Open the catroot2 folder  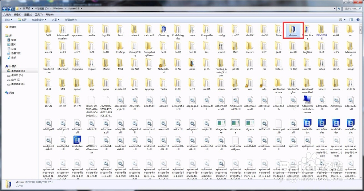(x=149, y=31)
